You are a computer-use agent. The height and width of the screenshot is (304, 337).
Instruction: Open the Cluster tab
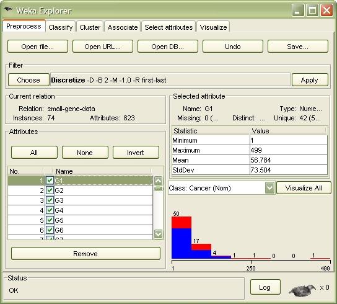[90, 27]
